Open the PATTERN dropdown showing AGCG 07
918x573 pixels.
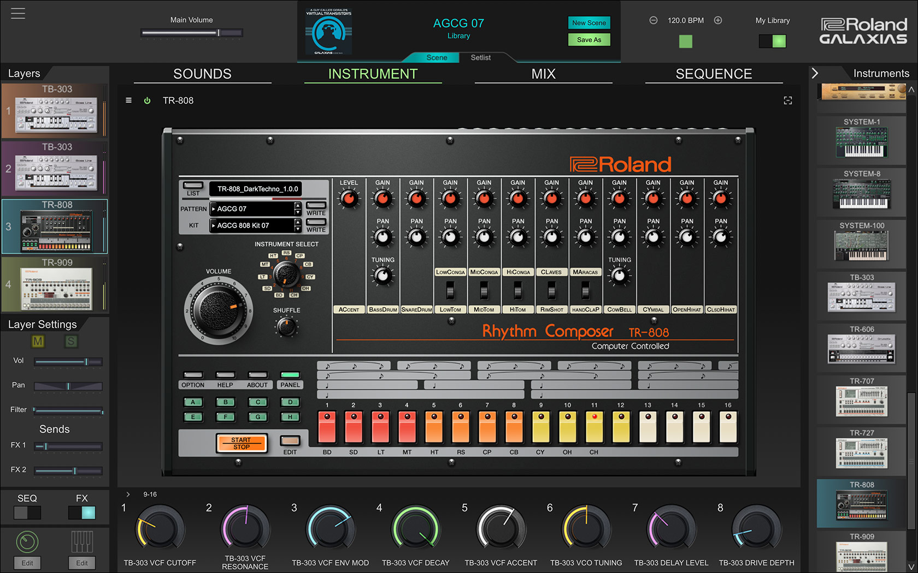point(254,208)
